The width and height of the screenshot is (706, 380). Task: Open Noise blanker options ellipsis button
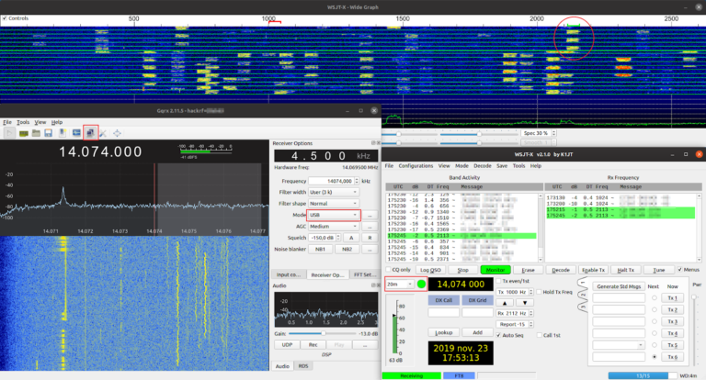pos(370,249)
